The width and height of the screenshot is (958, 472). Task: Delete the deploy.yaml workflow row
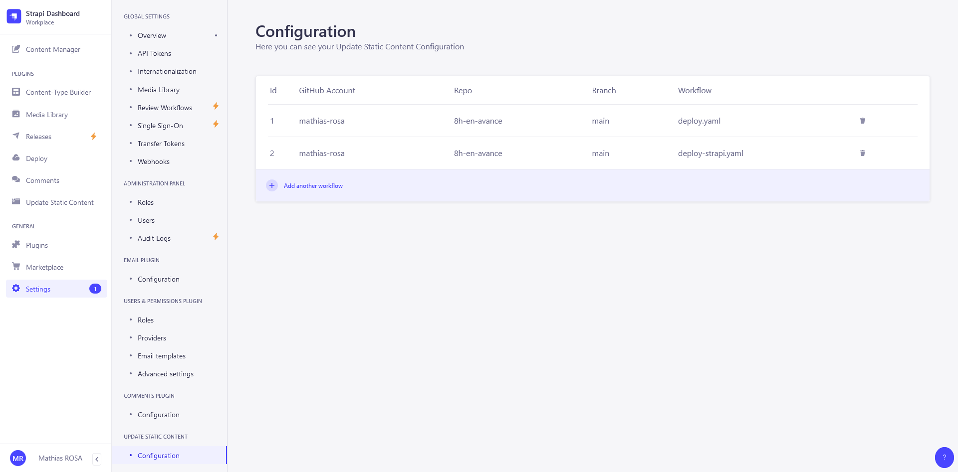point(862,121)
